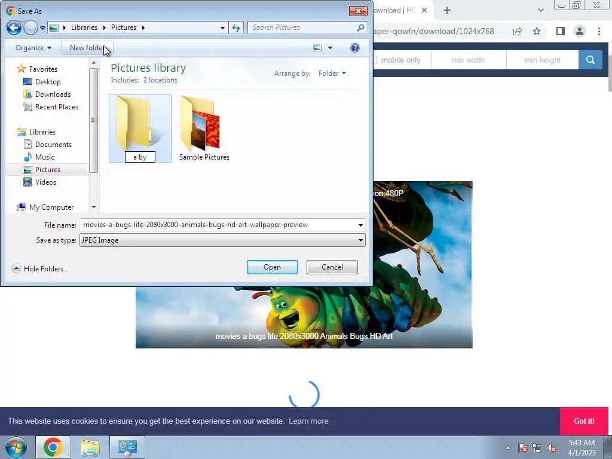The height and width of the screenshot is (459, 612).
Task: Open the taskbar clock showing 5:43 AM
Action: point(582,448)
